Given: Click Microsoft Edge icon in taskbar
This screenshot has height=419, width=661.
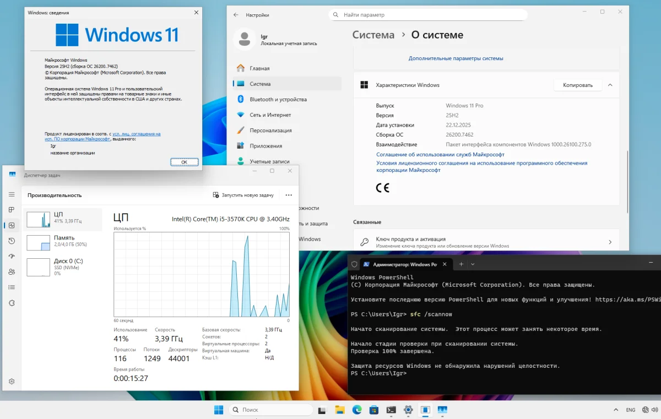Looking at the screenshot, I should pos(357,410).
